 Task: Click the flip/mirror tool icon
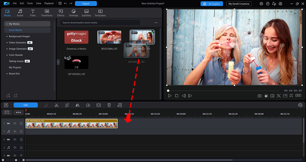[x=78, y=105]
